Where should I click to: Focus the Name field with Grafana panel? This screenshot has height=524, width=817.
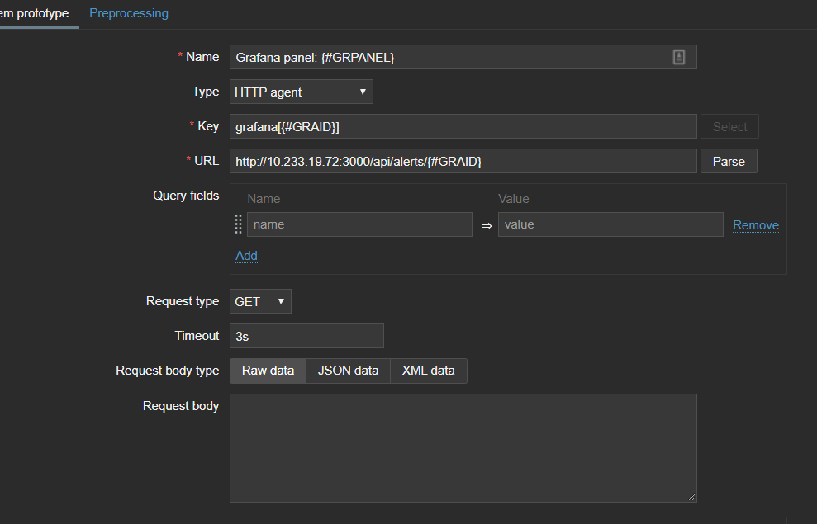tap(450, 57)
